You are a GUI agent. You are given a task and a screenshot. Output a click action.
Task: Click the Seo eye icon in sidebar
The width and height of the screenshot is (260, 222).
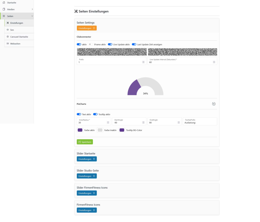[7, 30]
